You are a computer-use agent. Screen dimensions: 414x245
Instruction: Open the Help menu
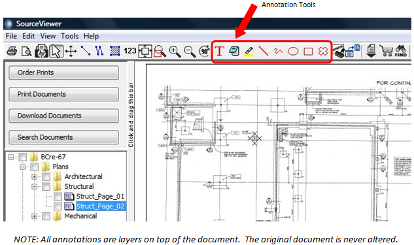(92, 36)
